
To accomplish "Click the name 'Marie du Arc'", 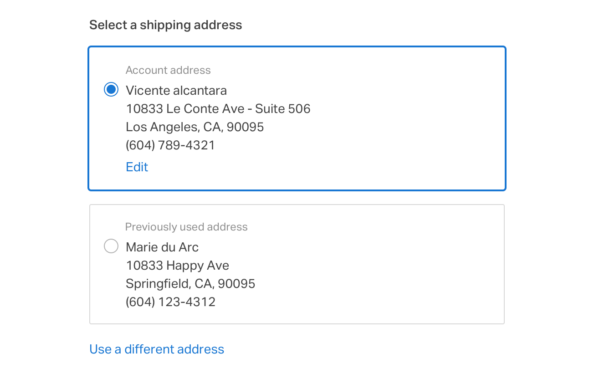I will pyautogui.click(x=162, y=247).
